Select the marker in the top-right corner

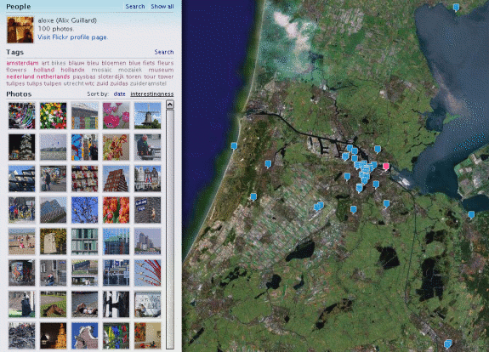[x=456, y=8]
